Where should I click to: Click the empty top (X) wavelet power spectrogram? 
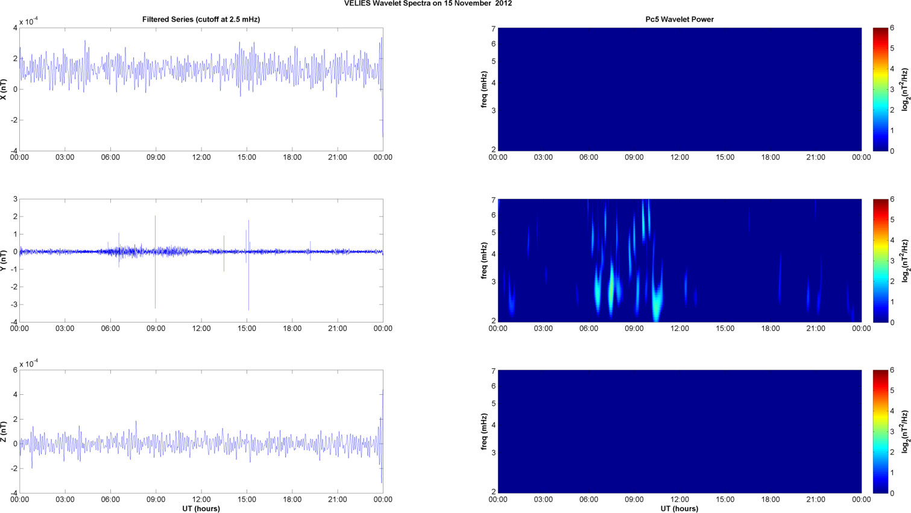[679, 89]
